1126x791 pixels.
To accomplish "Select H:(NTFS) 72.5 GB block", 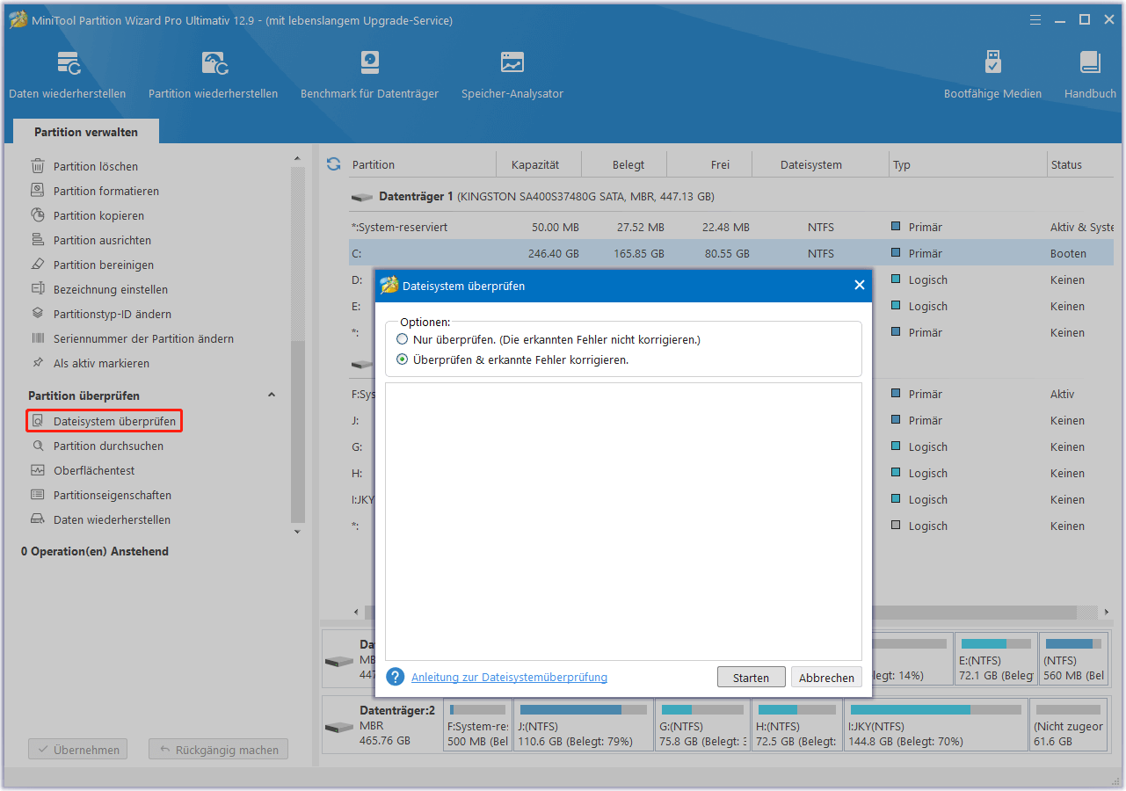I will (x=796, y=725).
